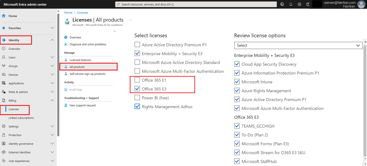
Task: Select Licensed features in Manage menu
Action: 80,60
